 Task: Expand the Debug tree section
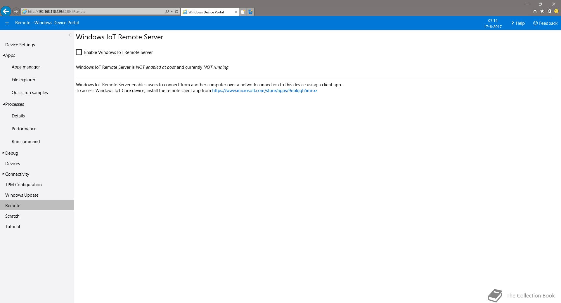4,153
